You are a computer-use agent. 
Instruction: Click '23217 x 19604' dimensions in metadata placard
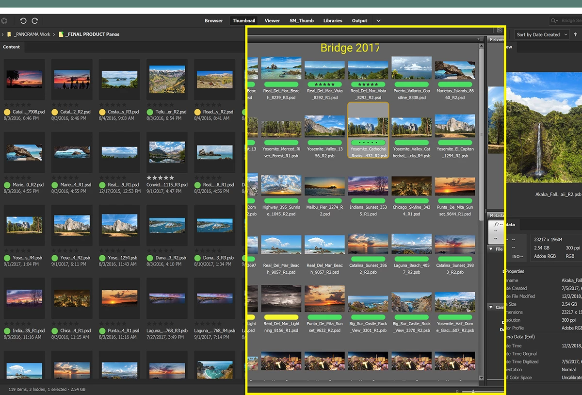549,239
